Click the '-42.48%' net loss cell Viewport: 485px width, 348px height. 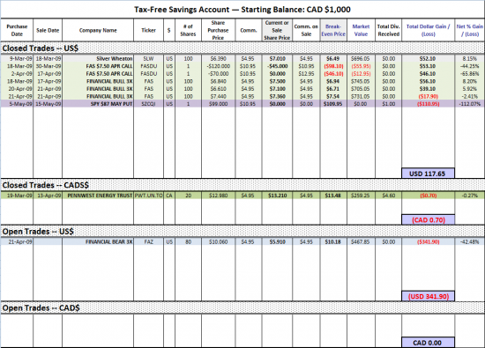point(469,241)
